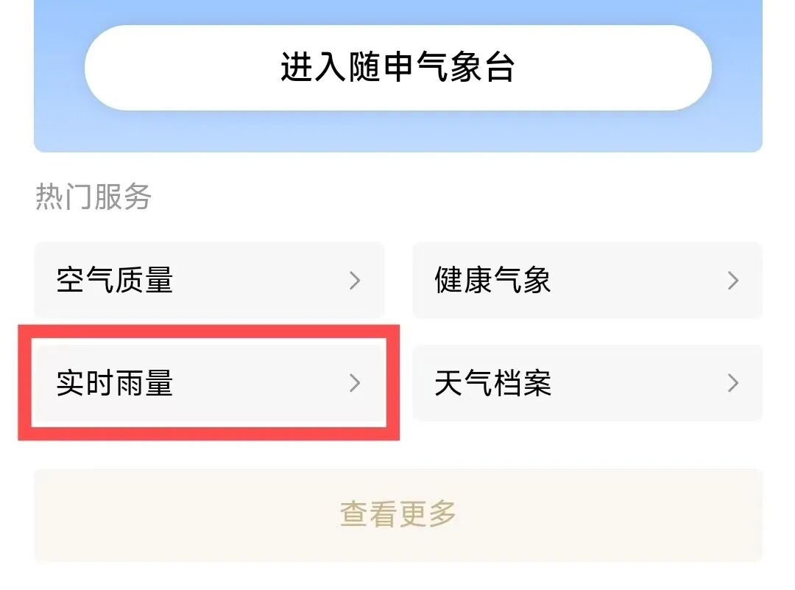Click the chevron arrow beside 空气质量
Image resolution: width=795 pixels, height=590 pixels.
point(355,280)
